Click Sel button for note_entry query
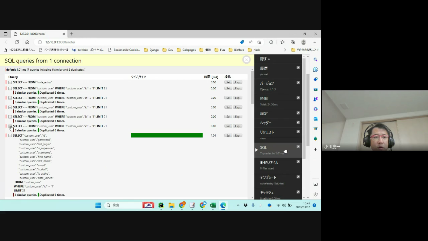 pyautogui.click(x=228, y=82)
